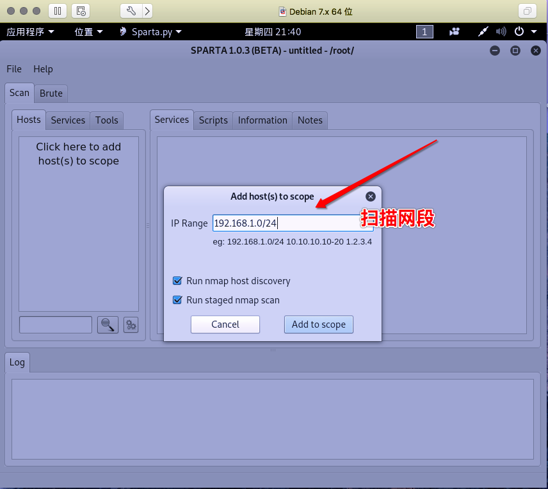This screenshot has height=489, width=548.
Task: Expand the system menu dropdown arrow
Action: point(534,32)
